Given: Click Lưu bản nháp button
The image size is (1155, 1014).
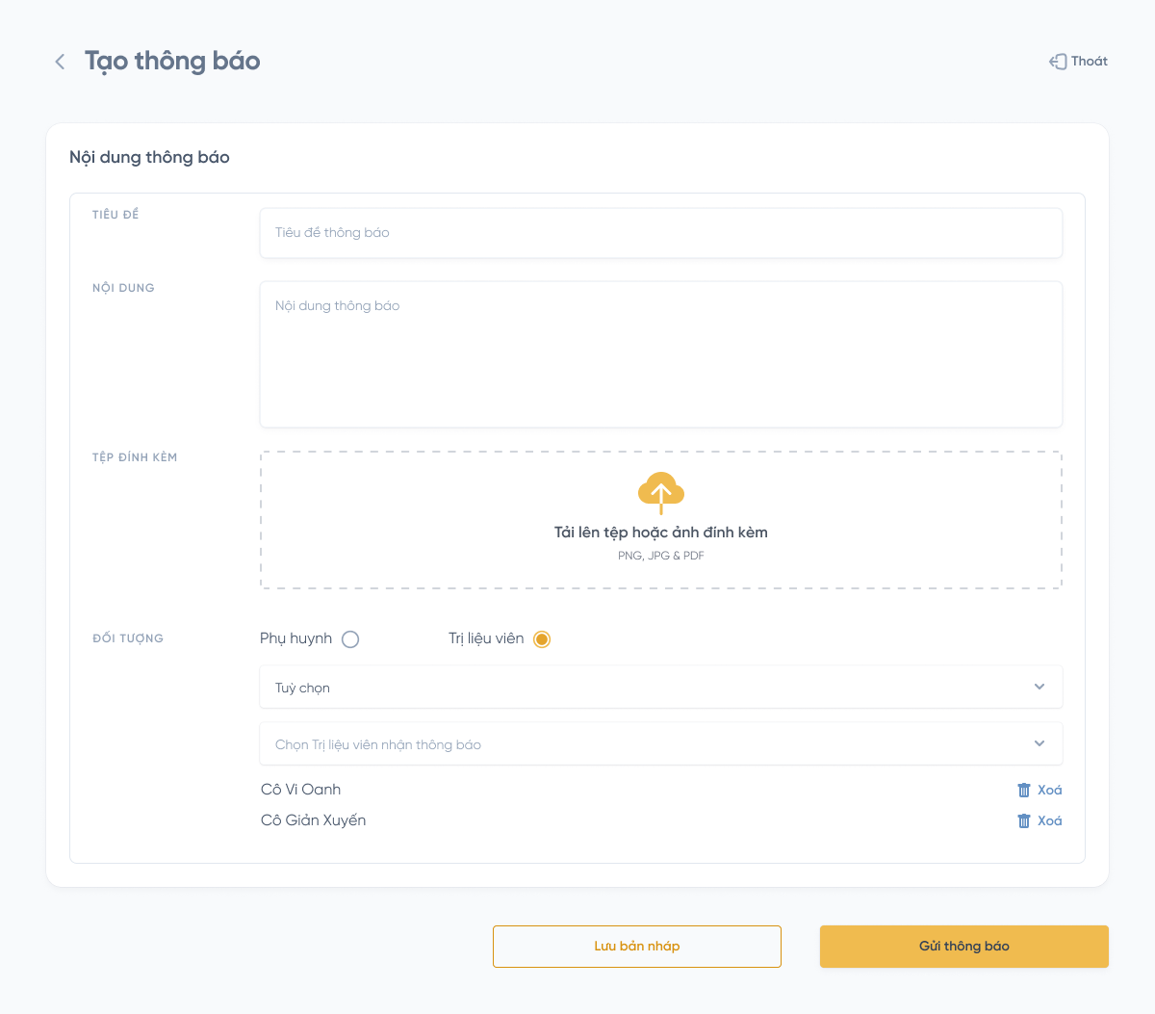Looking at the screenshot, I should (636, 947).
